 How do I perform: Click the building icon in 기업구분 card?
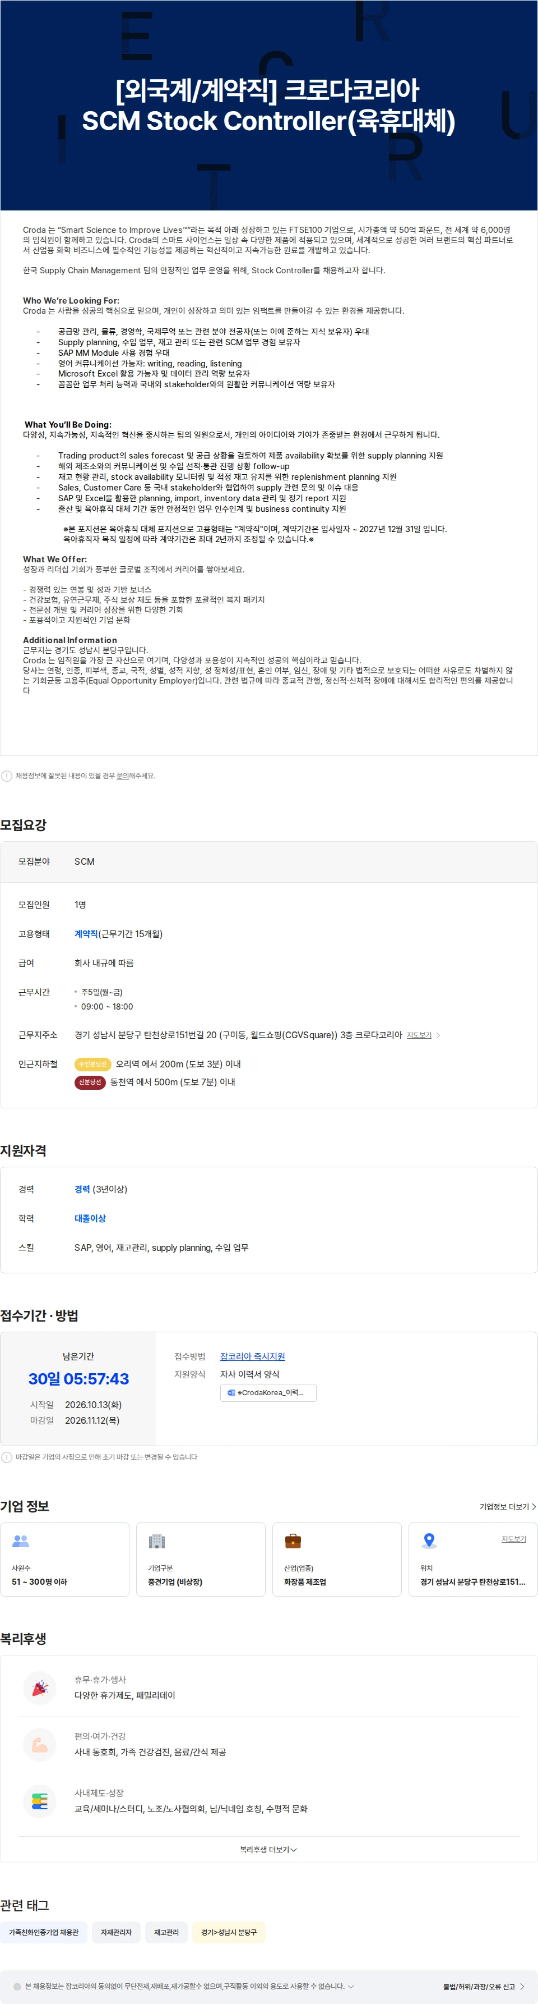pos(157,1540)
